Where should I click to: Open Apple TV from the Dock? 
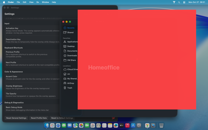122,125
